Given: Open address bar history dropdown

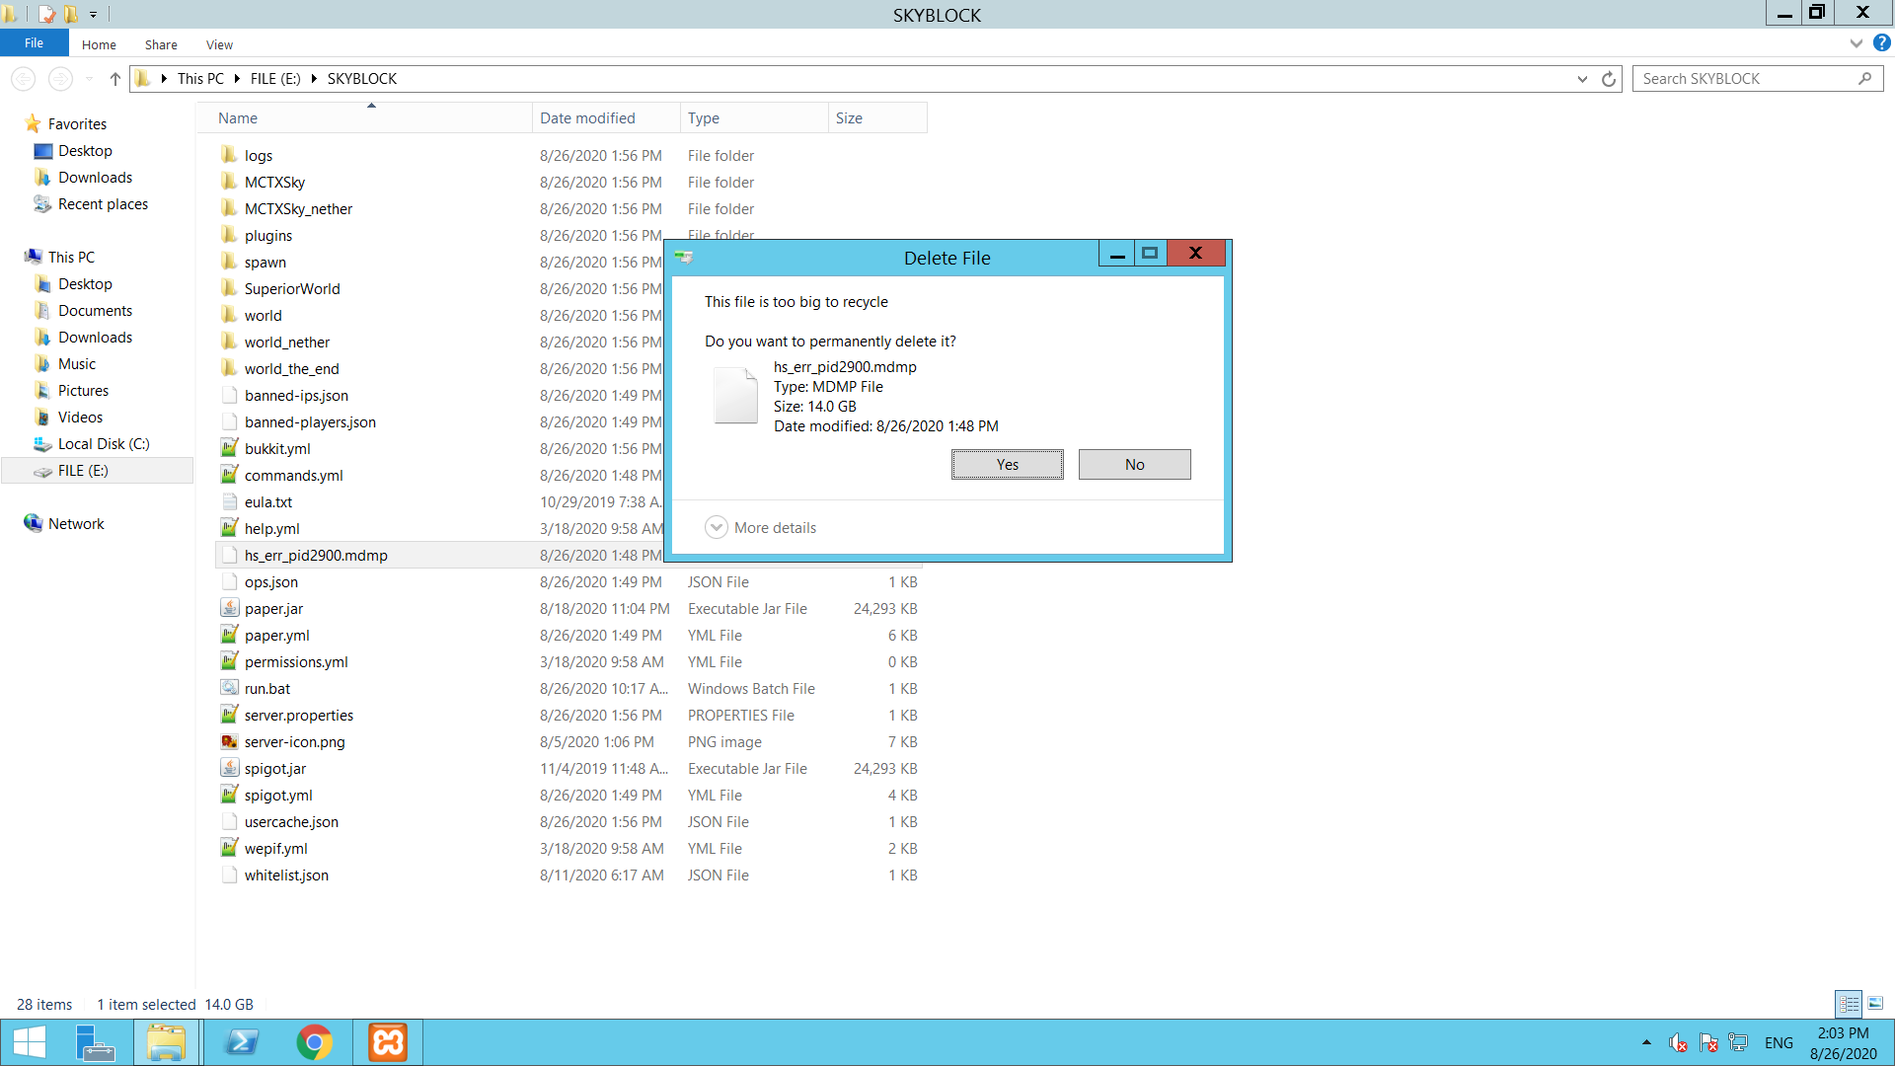Looking at the screenshot, I should (x=1582, y=79).
